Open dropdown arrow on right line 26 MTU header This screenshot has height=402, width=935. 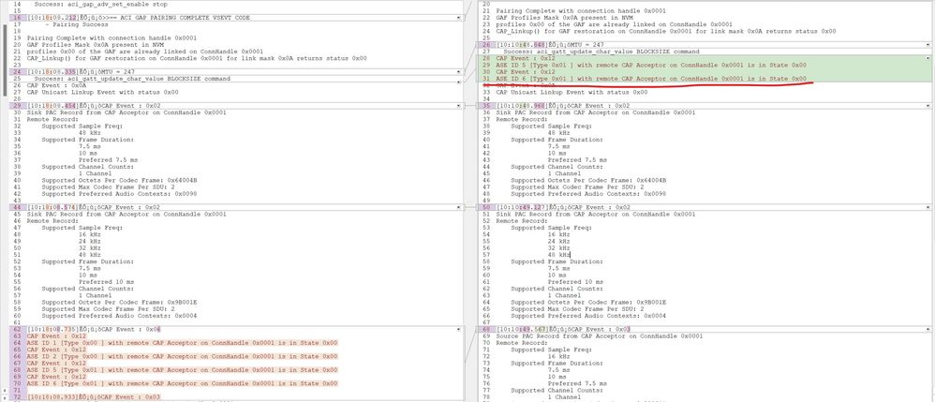[929, 45]
